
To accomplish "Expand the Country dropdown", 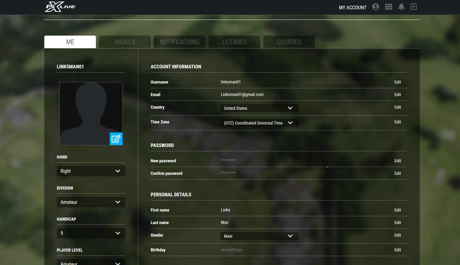I will 259,108.
